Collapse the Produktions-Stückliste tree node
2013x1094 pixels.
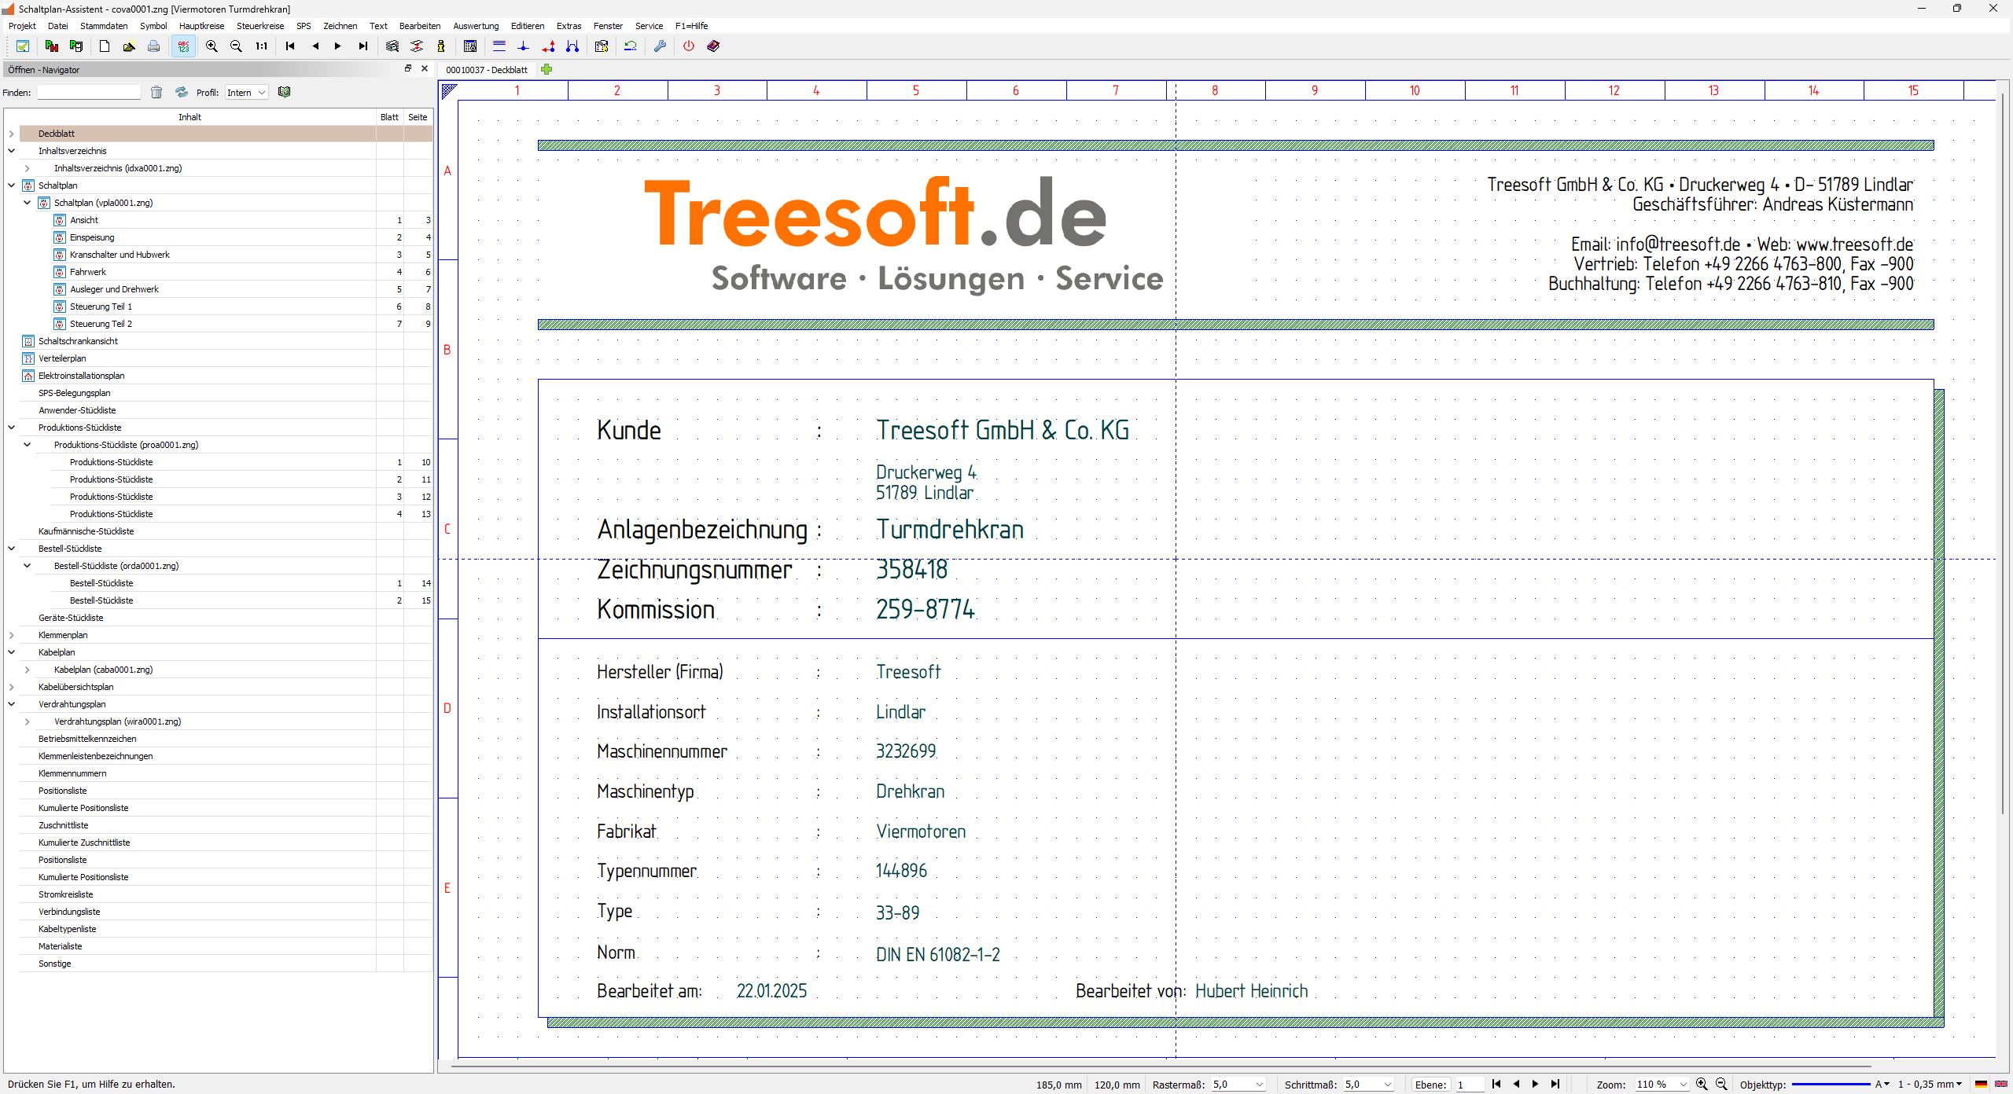pyautogui.click(x=12, y=428)
